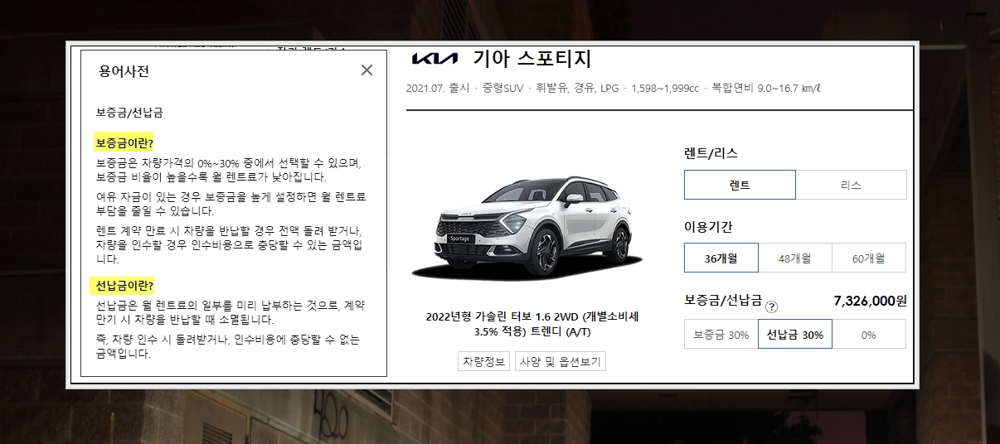Close the 용어사전 glossary panel
Viewport: 1000px width, 444px height.
(x=367, y=70)
